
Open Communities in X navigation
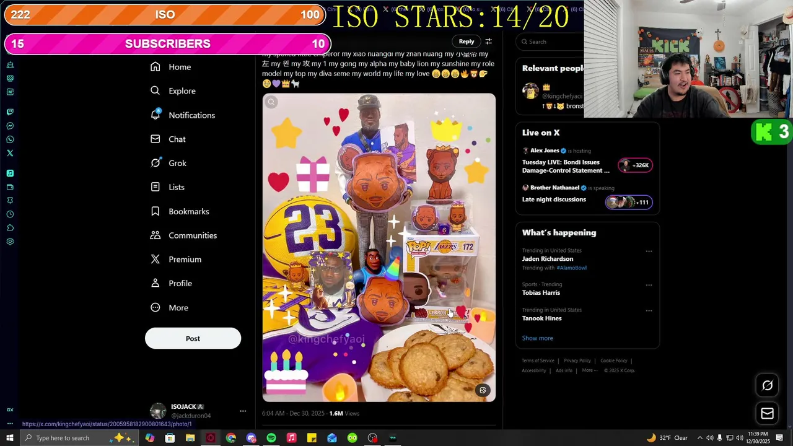pyautogui.click(x=184, y=235)
